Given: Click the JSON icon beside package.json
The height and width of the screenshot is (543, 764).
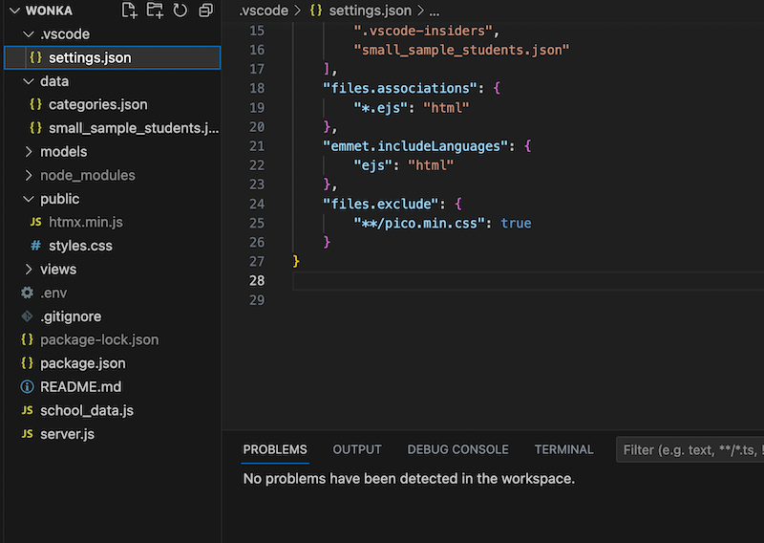Looking at the screenshot, I should [27, 363].
